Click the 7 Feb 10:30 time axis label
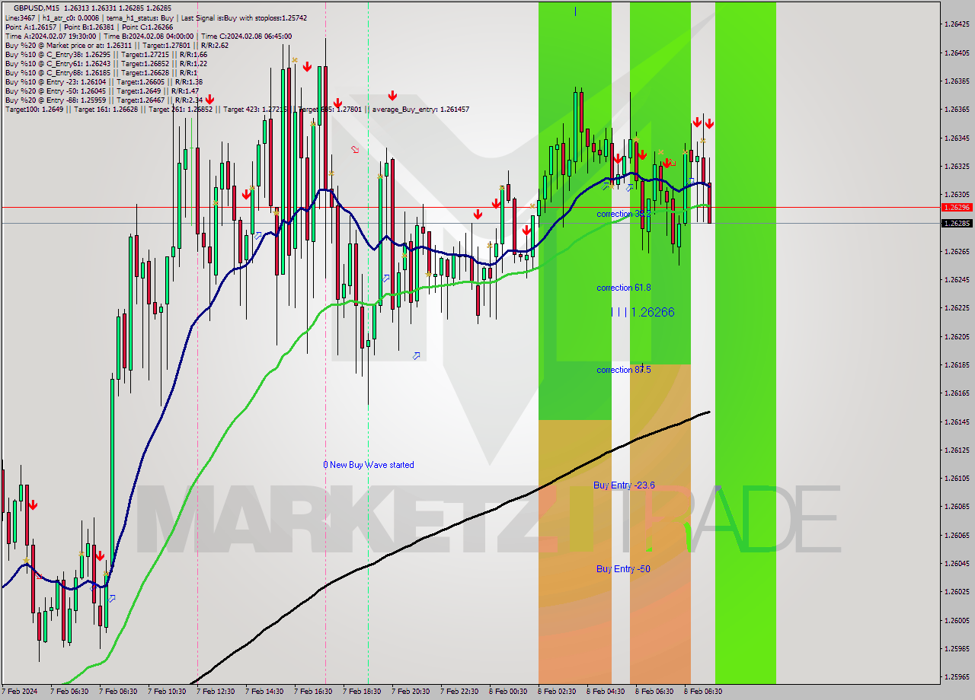The width and height of the screenshot is (975, 700). (x=167, y=692)
